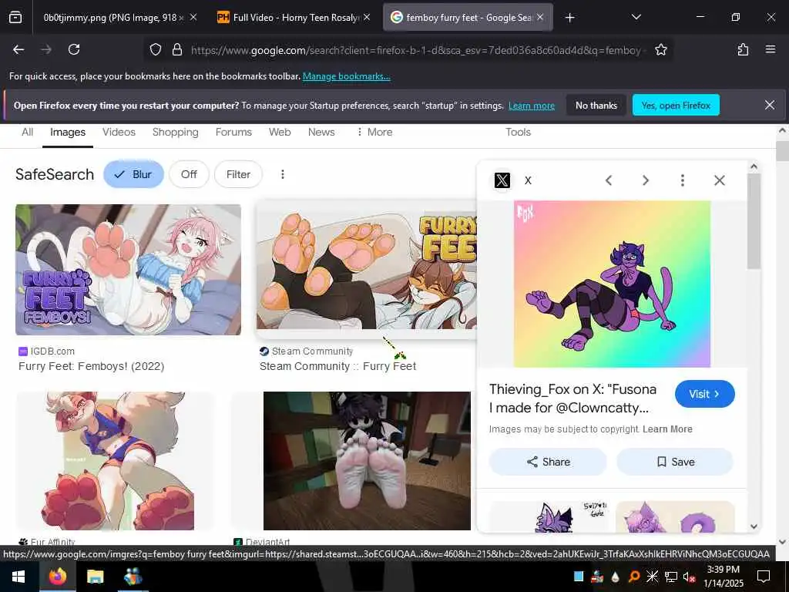Click the main page vertical scrollbar
The height and width of the screenshot is (592, 789).
[782, 335]
